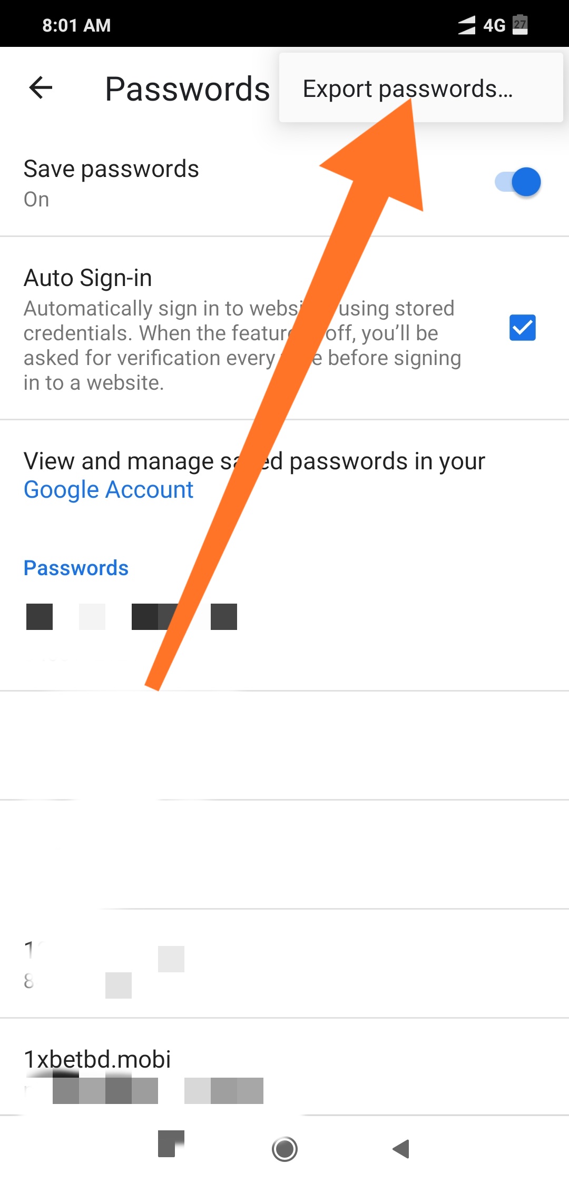
Task: Tap the battery icon in status bar
Action: (520, 24)
